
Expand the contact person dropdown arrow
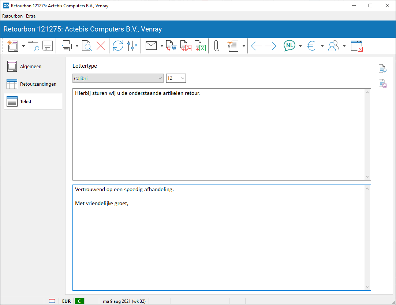344,46
